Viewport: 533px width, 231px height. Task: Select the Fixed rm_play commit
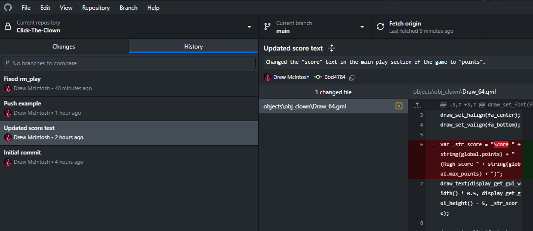129,84
